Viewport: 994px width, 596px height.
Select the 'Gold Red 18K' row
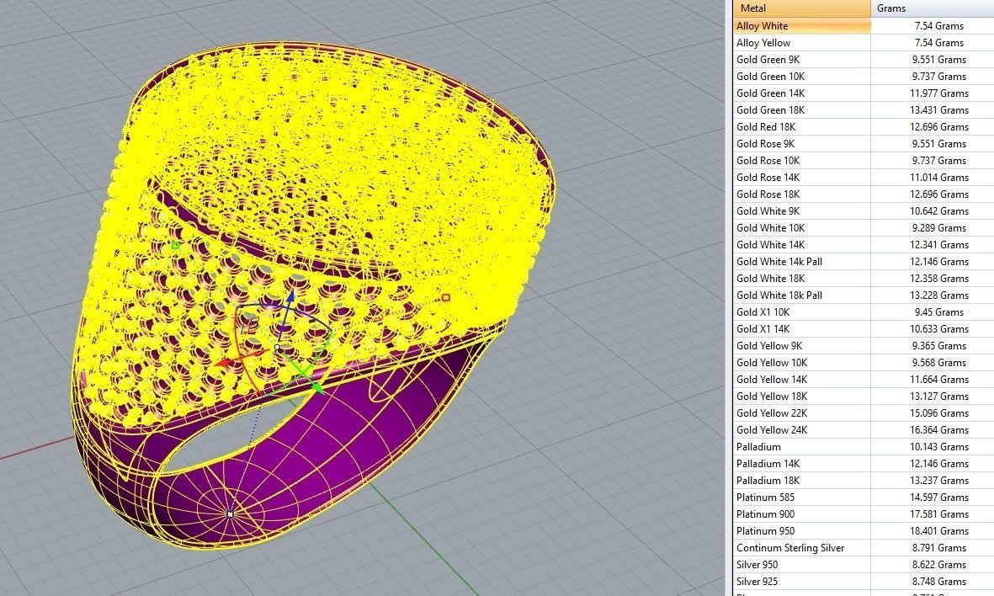click(864, 127)
